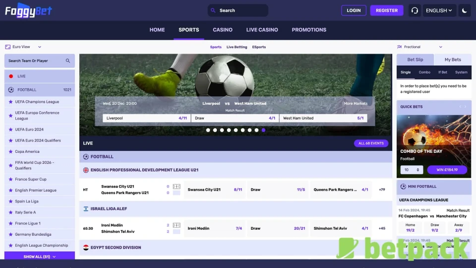Click the red LIVE indicator icon
Viewport: 476px width, 268px height.
[x=11, y=76]
